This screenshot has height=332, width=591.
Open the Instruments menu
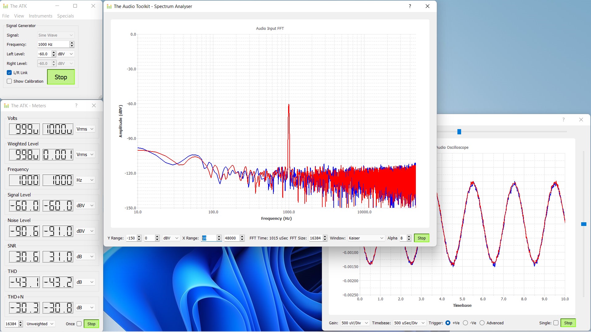(40, 16)
